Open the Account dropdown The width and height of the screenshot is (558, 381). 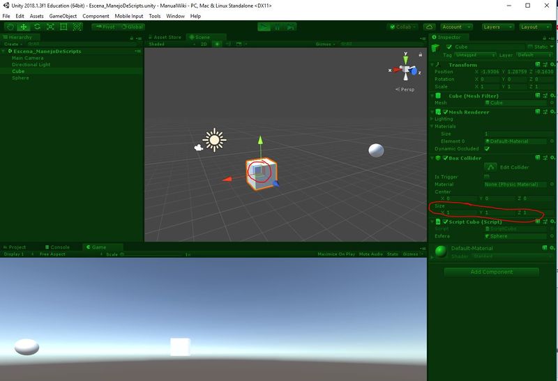[x=457, y=27]
